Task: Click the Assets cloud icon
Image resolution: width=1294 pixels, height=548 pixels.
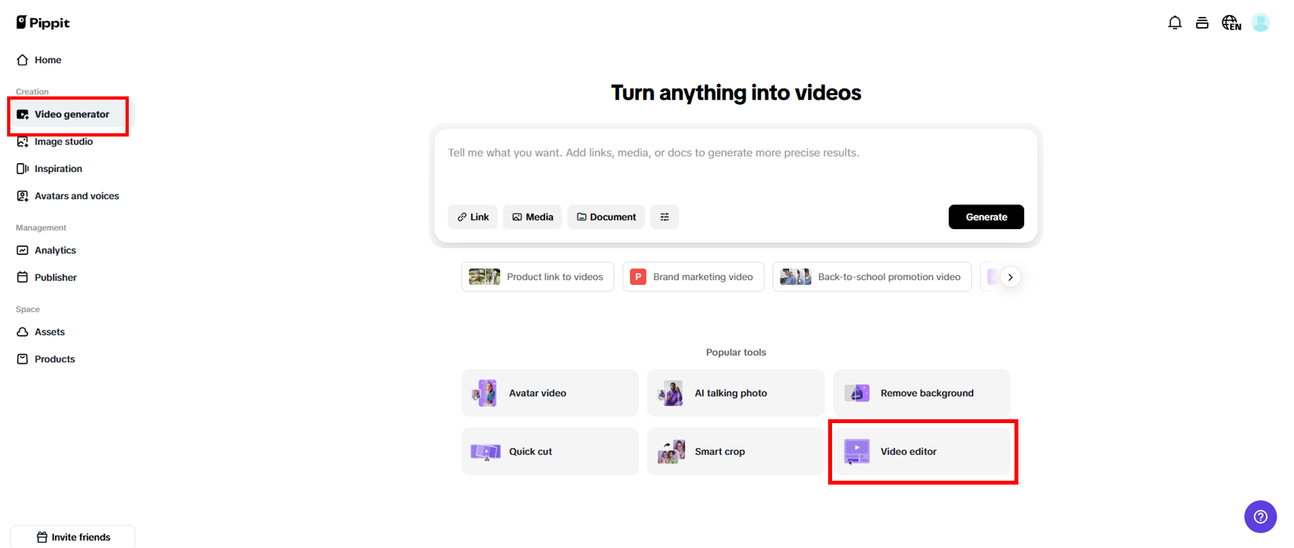Action: pos(23,332)
